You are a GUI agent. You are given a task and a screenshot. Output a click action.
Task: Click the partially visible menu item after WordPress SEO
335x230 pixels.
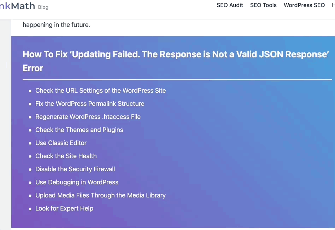click(x=334, y=5)
